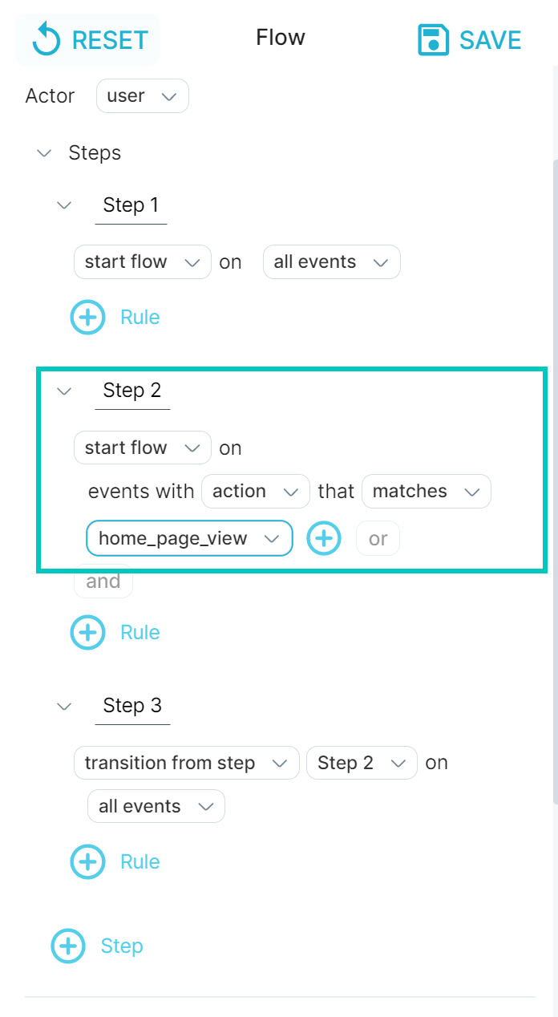Collapse the Steps section chevron

click(44, 153)
